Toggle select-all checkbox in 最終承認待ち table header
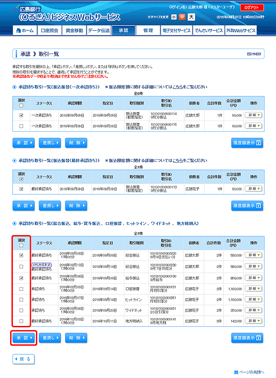 [21, 179]
